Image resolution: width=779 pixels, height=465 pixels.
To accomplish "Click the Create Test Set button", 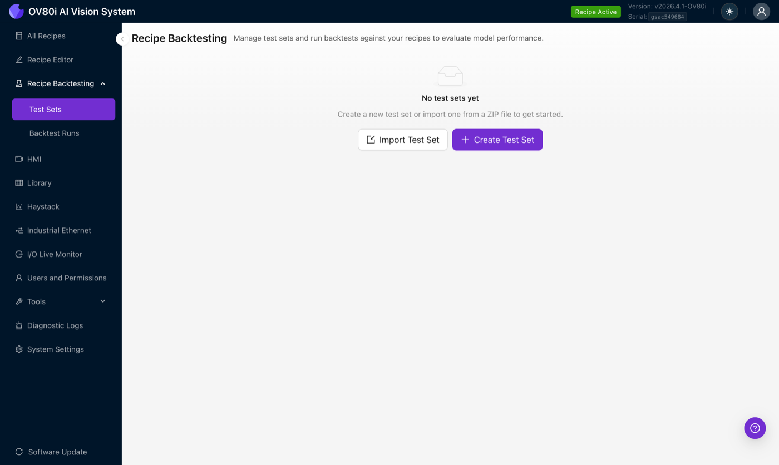I will tap(497, 140).
